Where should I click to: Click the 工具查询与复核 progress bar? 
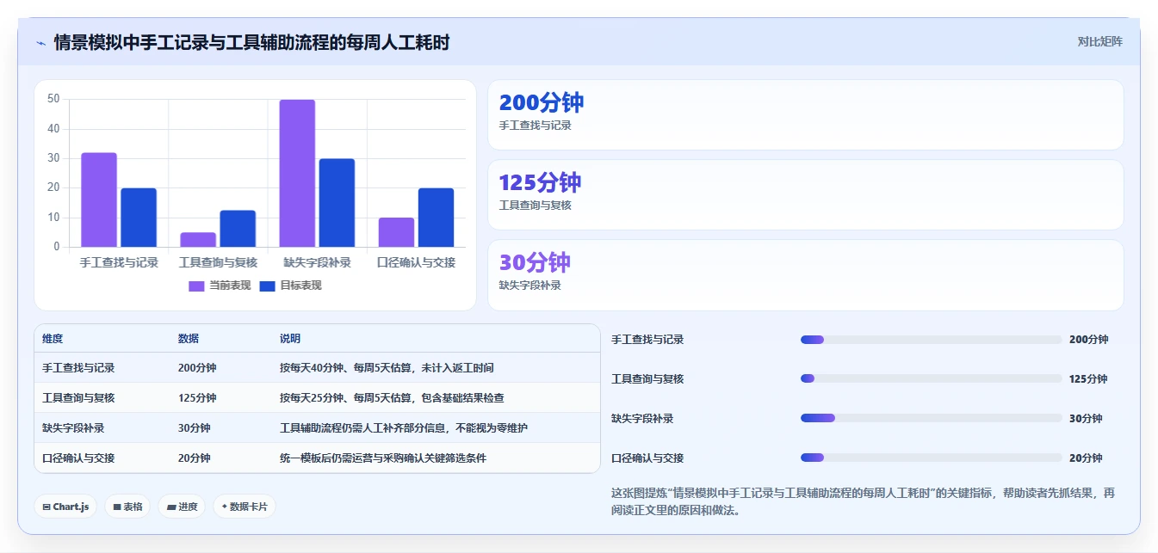[931, 378]
